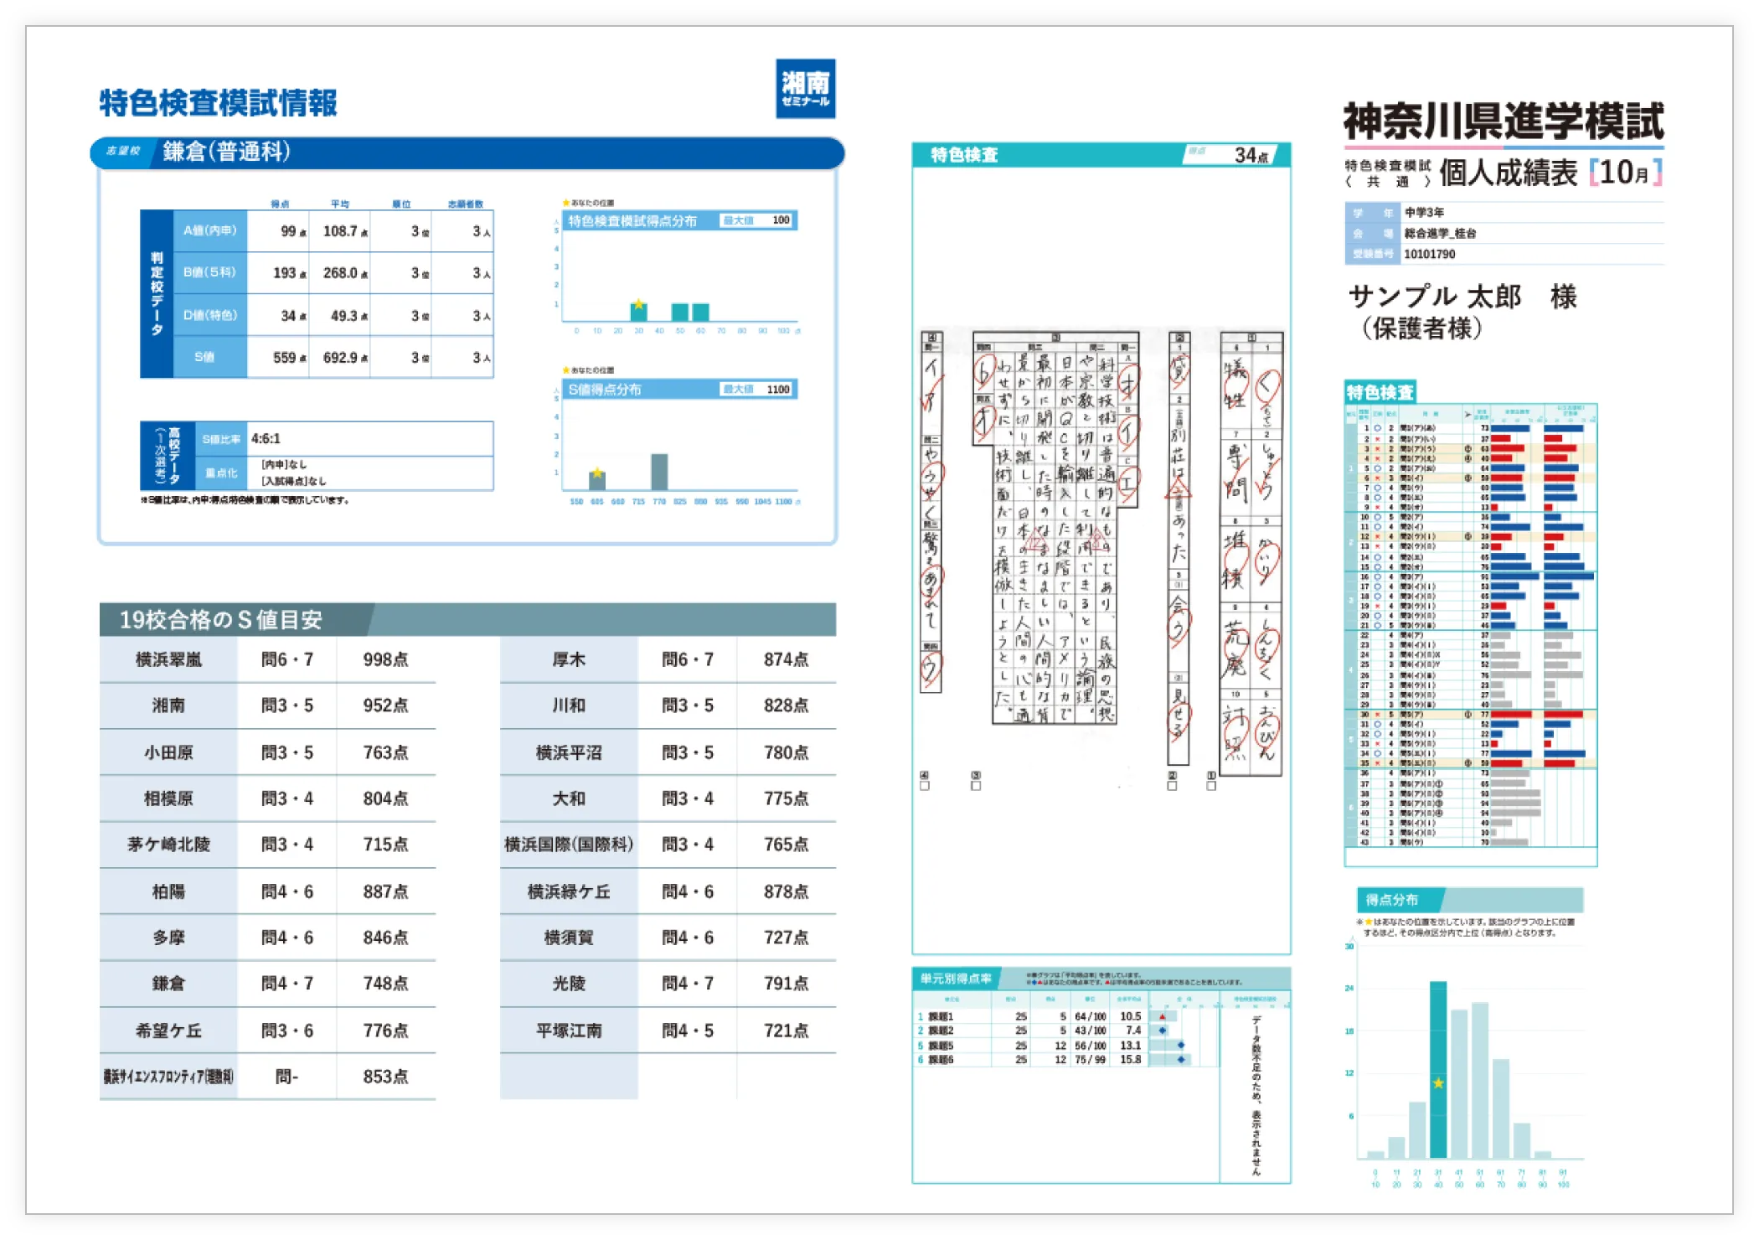
Task: Click the 得点分布 section header
Action: (1469, 900)
